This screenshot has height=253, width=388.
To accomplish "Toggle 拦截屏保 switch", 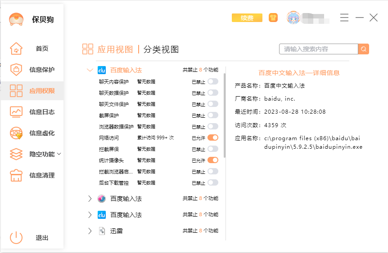I will click(213, 149).
